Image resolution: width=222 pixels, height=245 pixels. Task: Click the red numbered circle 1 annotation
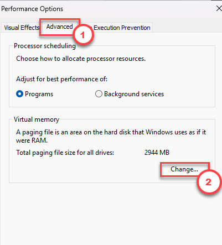coord(83,35)
